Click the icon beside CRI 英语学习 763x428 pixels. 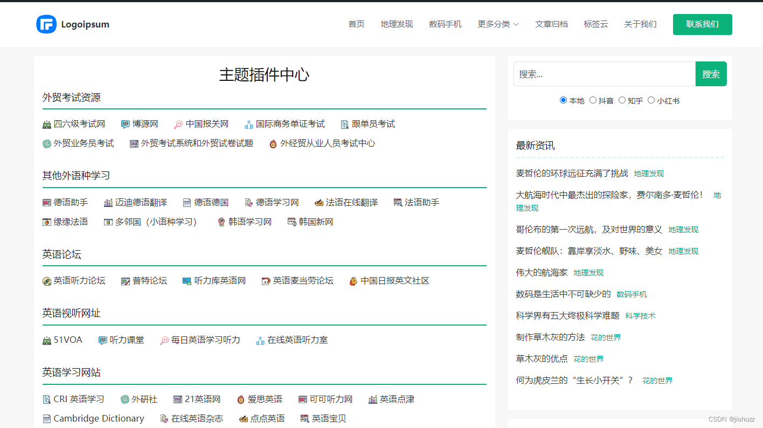[47, 400]
